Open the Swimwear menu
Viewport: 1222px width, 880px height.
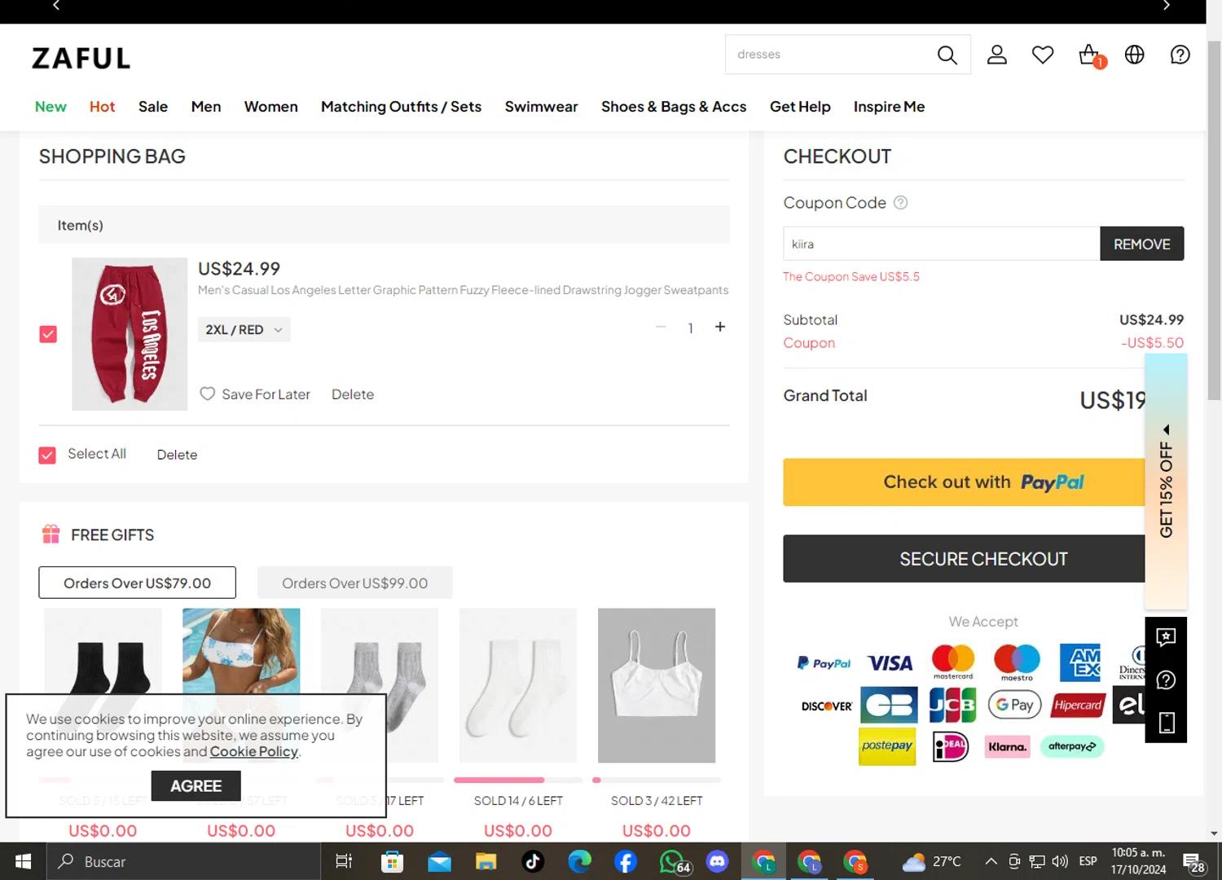[x=541, y=107]
